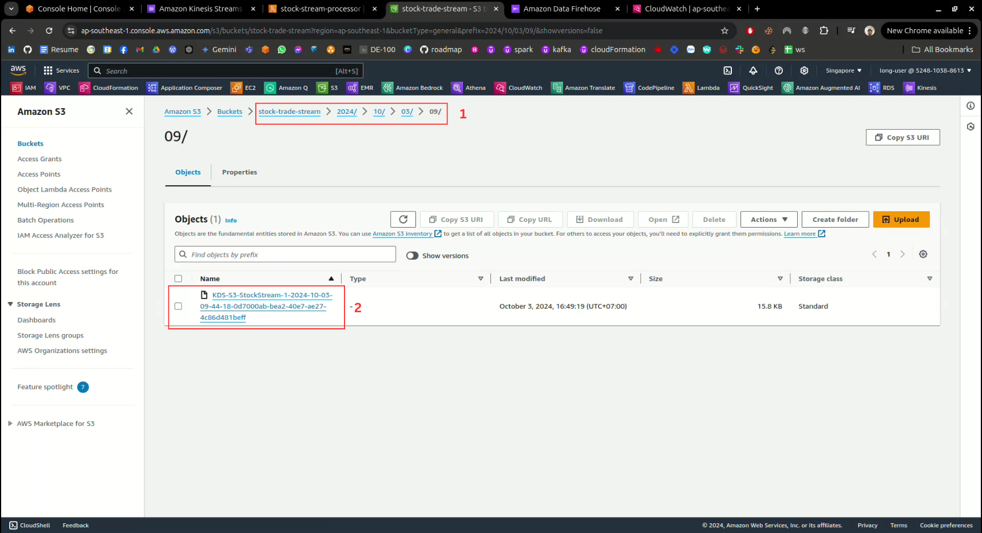Close the Amazon S3 navigation panel
Image resolution: width=982 pixels, height=533 pixels.
click(129, 112)
